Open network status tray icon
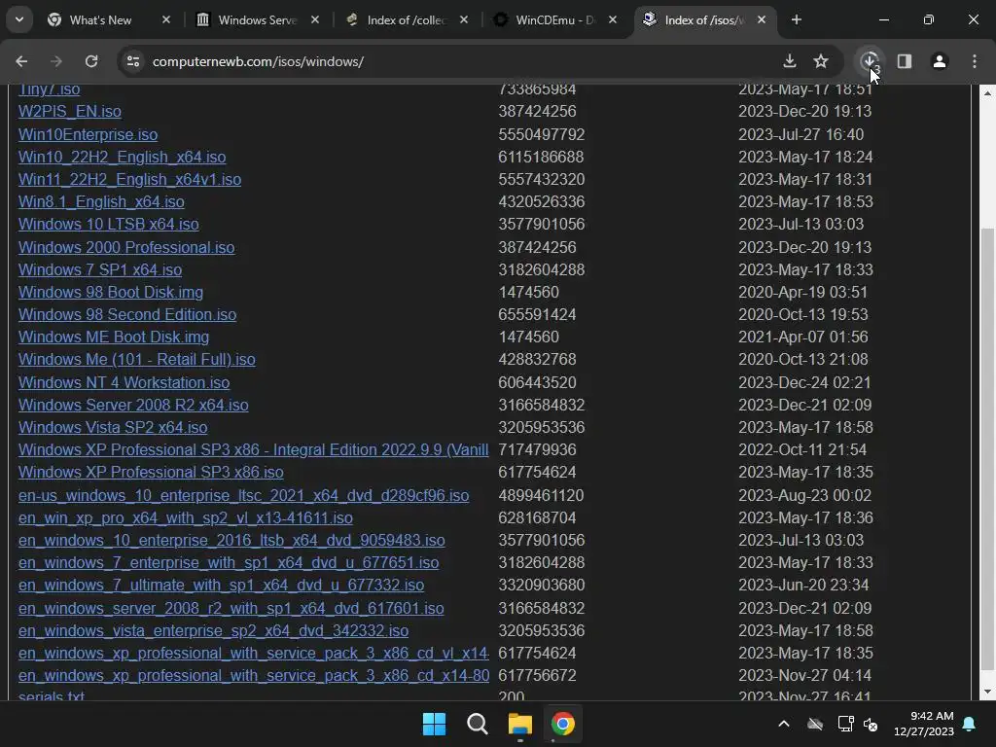Viewport: 996px width, 747px height. tap(845, 724)
